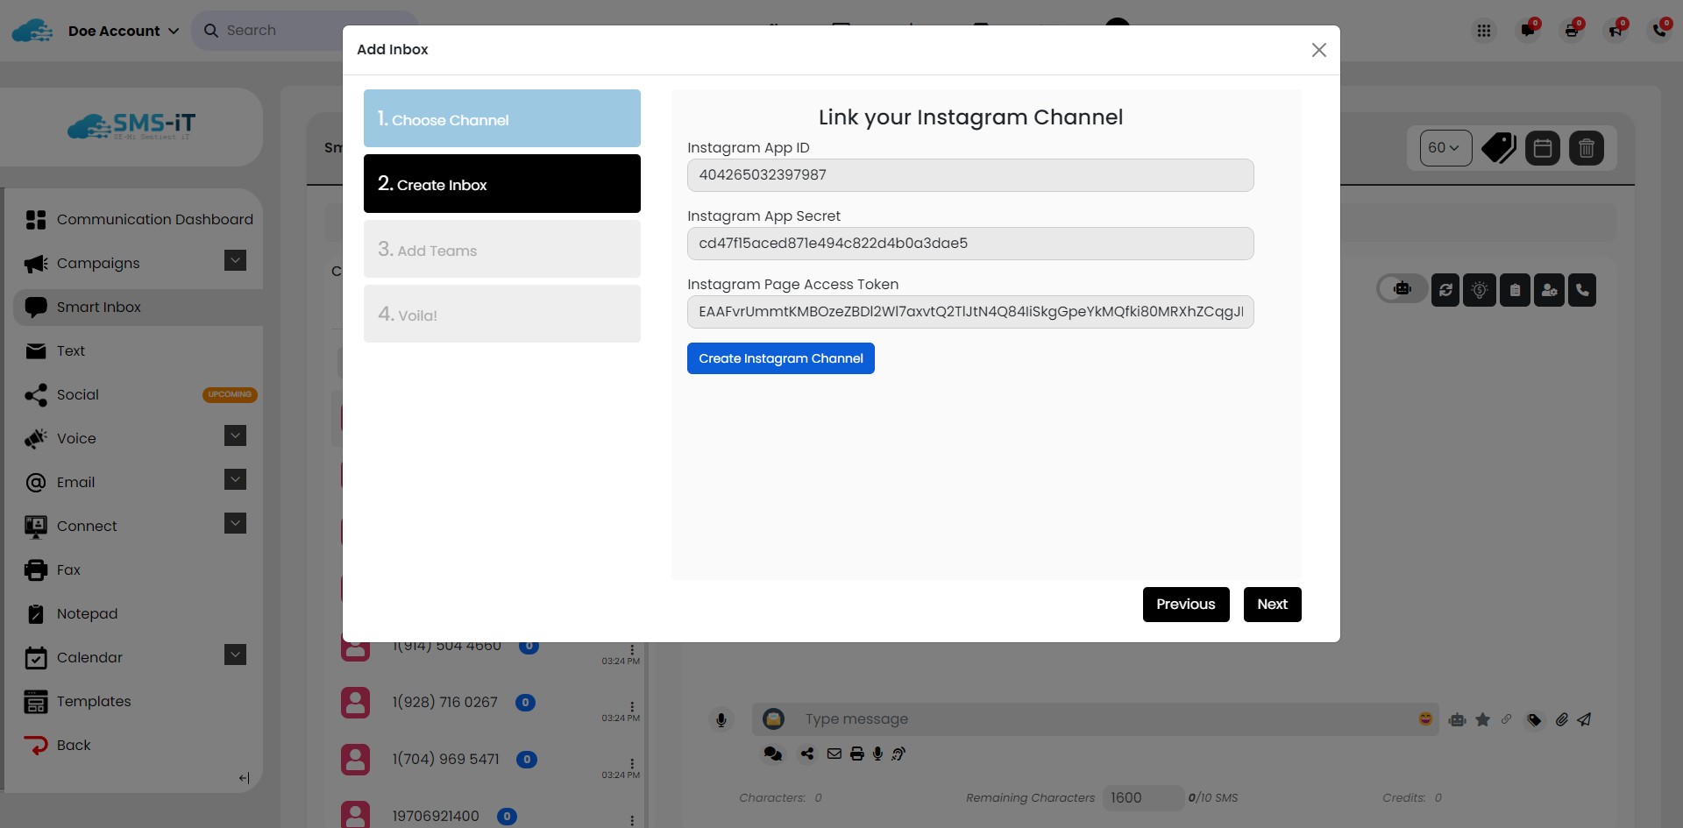1683x828 pixels.
Task: Toggle the chatbot robot switch
Action: pyautogui.click(x=1401, y=289)
